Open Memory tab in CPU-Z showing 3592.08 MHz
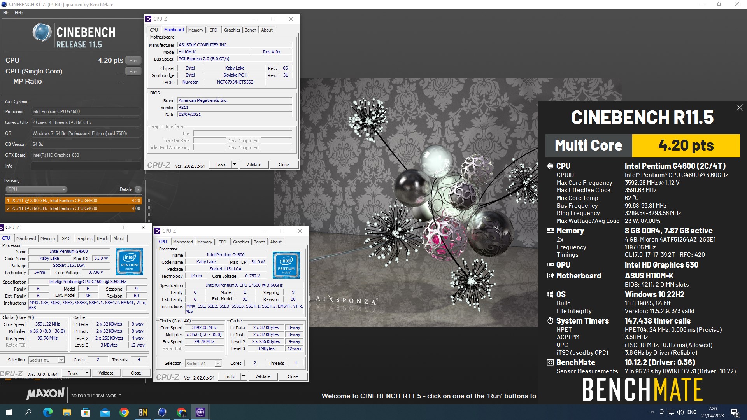The height and width of the screenshot is (420, 747). click(205, 242)
